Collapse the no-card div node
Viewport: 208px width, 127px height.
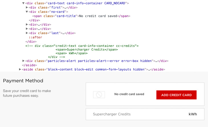tap(27, 12)
